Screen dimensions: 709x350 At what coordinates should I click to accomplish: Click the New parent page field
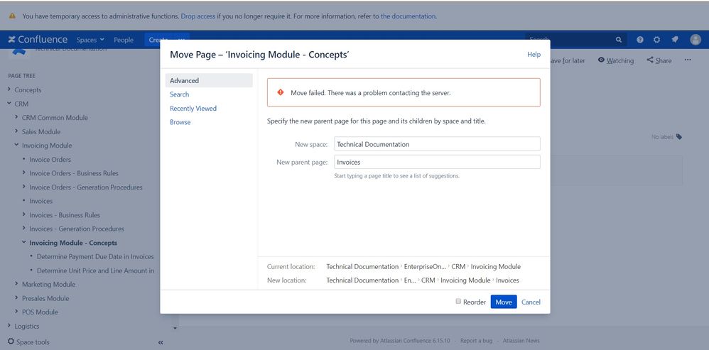[437, 162]
